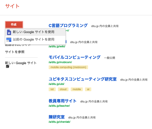Click the /a/ditu.jp/wiki/ URL
Image resolution: width=152 pixels, height=129 pixels.
tap(57, 46)
